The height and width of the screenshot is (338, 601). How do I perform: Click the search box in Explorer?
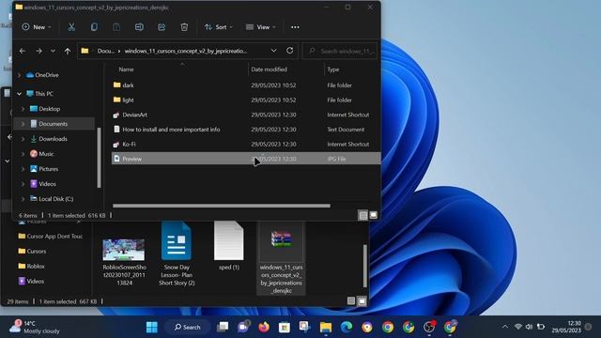point(340,51)
